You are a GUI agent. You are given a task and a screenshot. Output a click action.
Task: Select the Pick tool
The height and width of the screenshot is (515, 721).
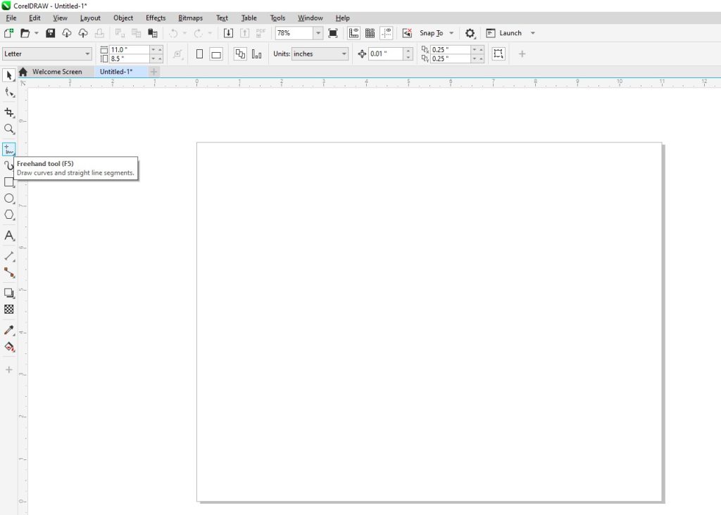pyautogui.click(x=9, y=75)
